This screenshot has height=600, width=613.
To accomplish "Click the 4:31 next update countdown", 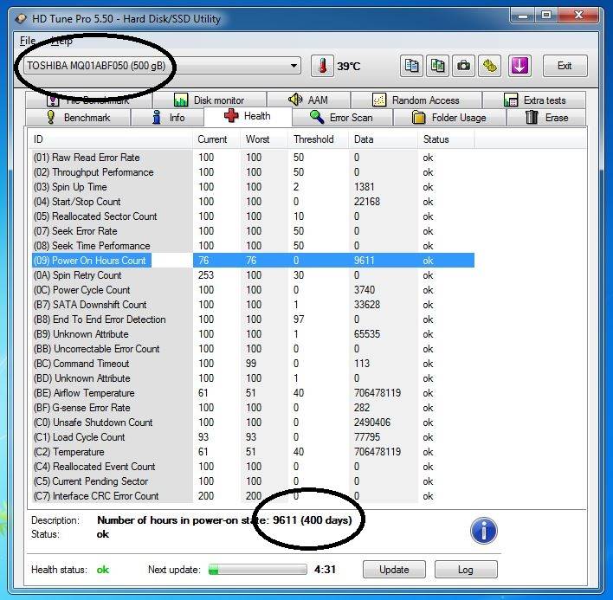I will point(325,570).
